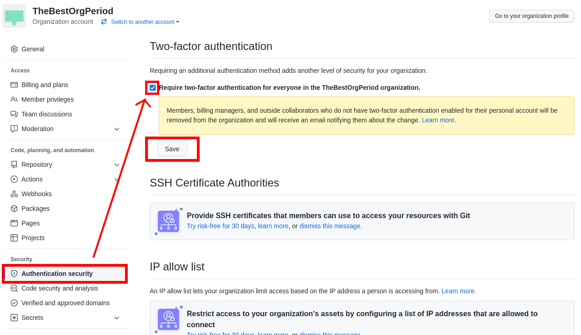The width and height of the screenshot is (581, 335).
Task: Expand the Secrets submenu chevron
Action: 117,318
